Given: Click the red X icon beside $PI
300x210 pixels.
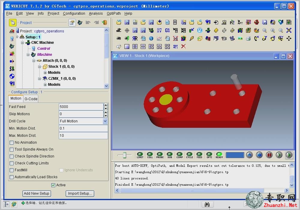Looking at the screenshot, I should tap(183, 46).
